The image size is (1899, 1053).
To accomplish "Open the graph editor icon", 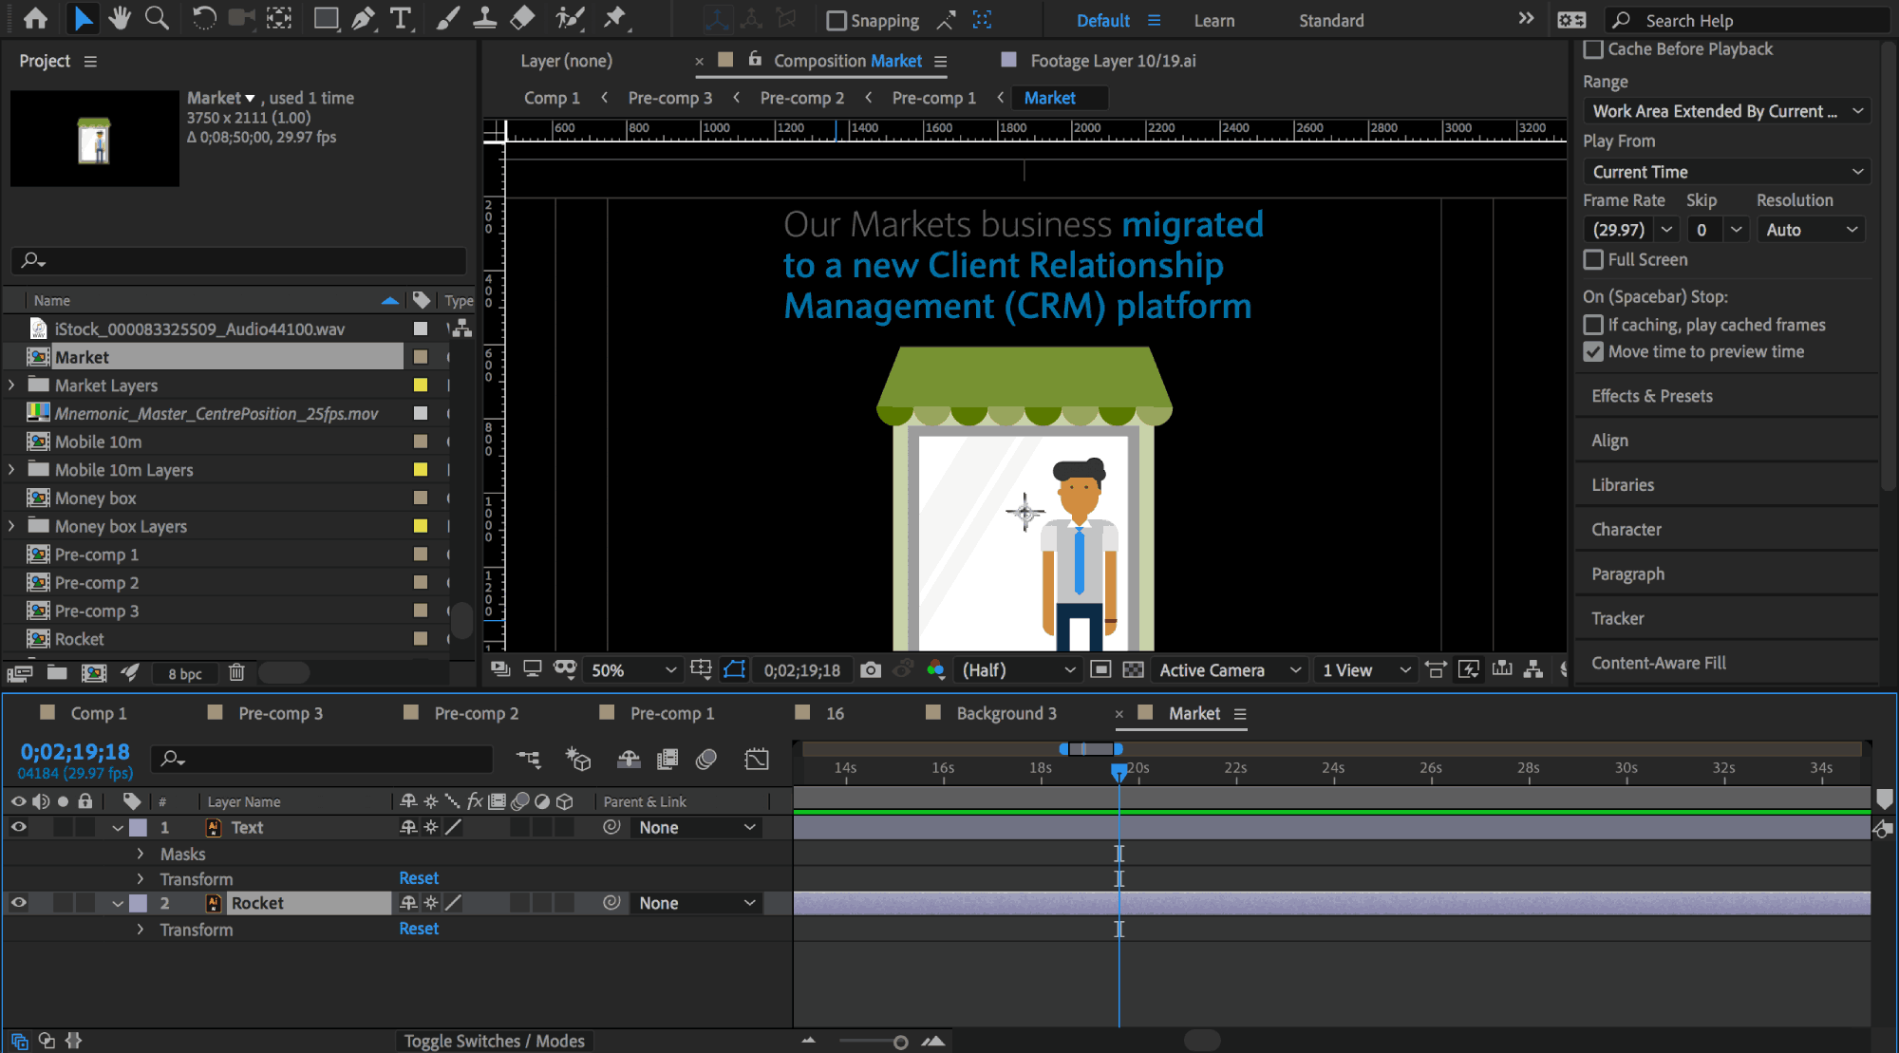I will (x=757, y=759).
